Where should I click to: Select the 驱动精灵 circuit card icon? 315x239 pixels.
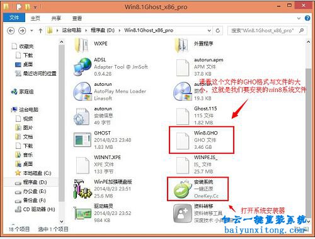tap(82, 213)
